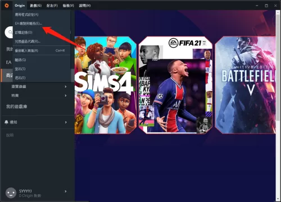The image size is (281, 202).
Task: Click the orange Origin logo icon
Action: [7, 6]
